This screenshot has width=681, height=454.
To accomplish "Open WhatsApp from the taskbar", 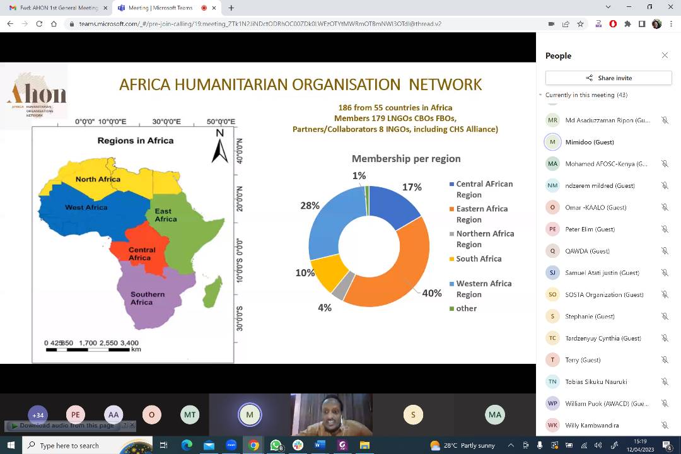I will point(276,445).
